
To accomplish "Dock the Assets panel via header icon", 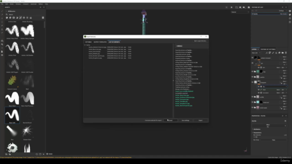I will [41, 7].
